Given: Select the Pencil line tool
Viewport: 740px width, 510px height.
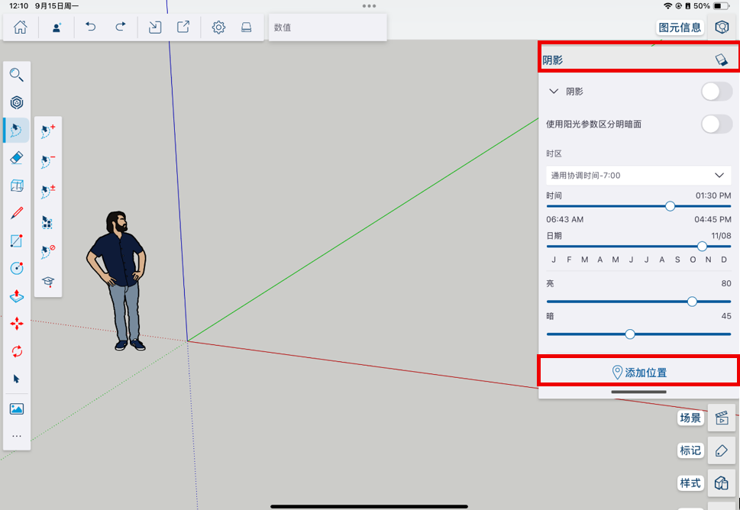Looking at the screenshot, I should (17, 213).
